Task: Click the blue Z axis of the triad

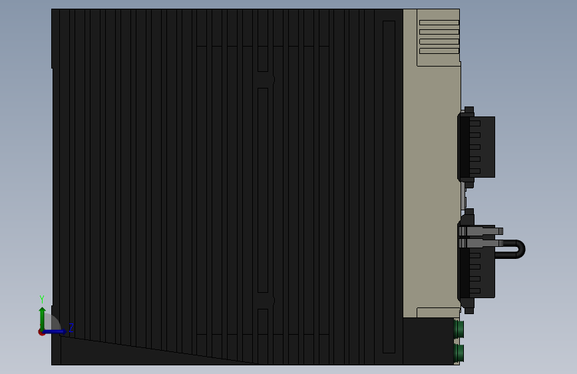Action: click(55, 331)
